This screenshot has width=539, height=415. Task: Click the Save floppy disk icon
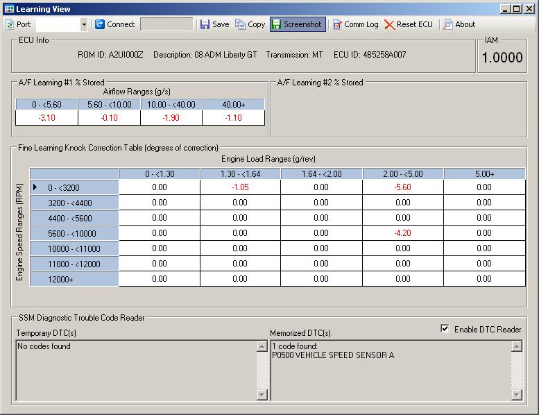tap(205, 24)
